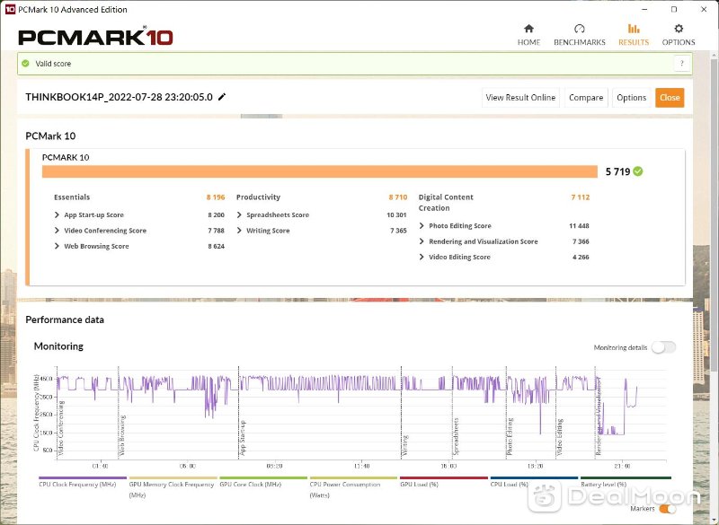The height and width of the screenshot is (525, 719).
Task: Click result name THINKBOOK14P_2022-07-28 text
Action: click(x=119, y=97)
